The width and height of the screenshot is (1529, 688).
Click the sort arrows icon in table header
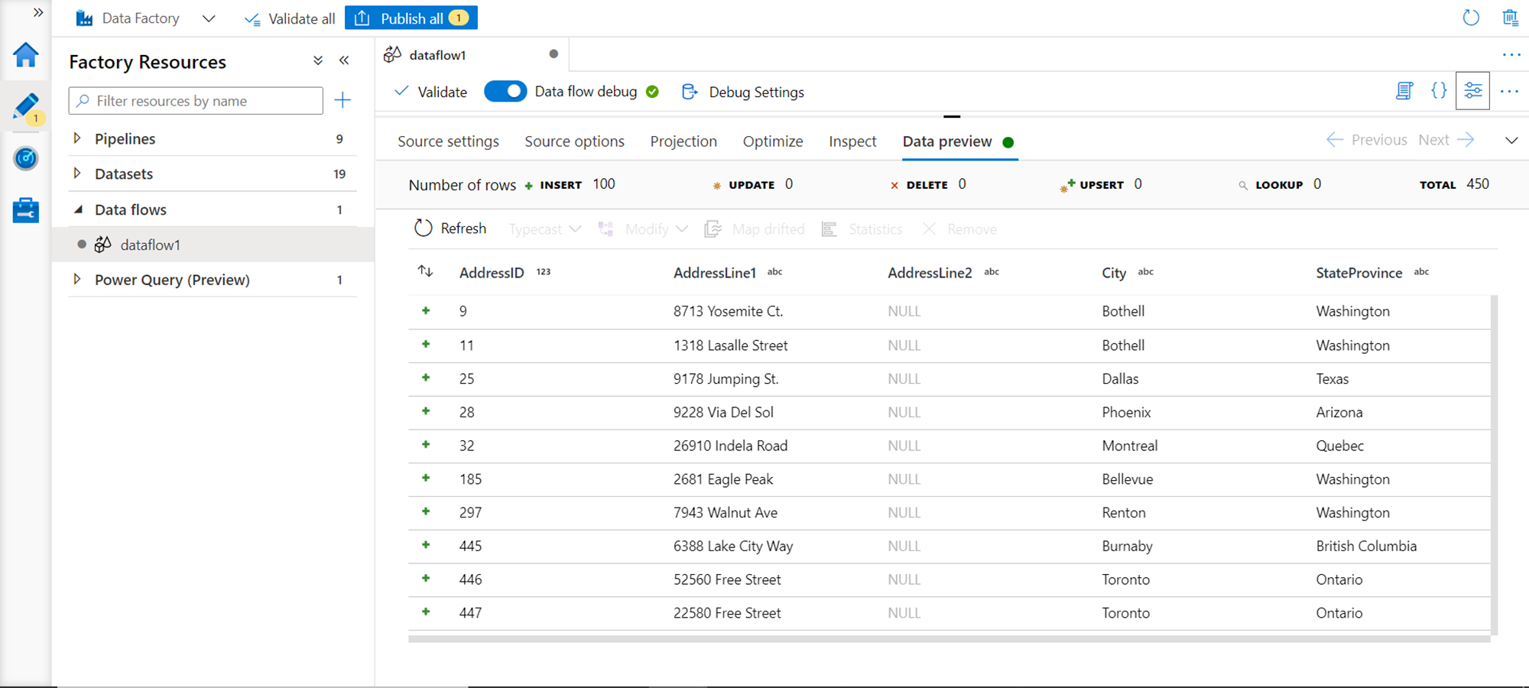[426, 271]
